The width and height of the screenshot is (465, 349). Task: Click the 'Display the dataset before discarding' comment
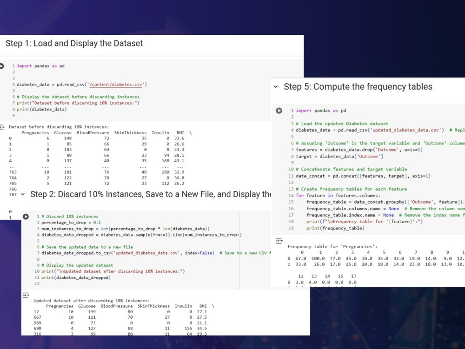[78, 97]
